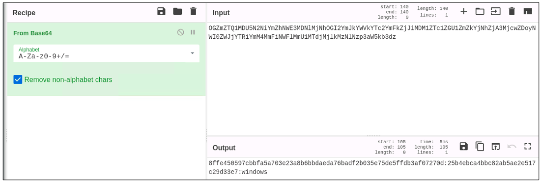
Task: Undo output action arrow icon
Action: [512, 146]
